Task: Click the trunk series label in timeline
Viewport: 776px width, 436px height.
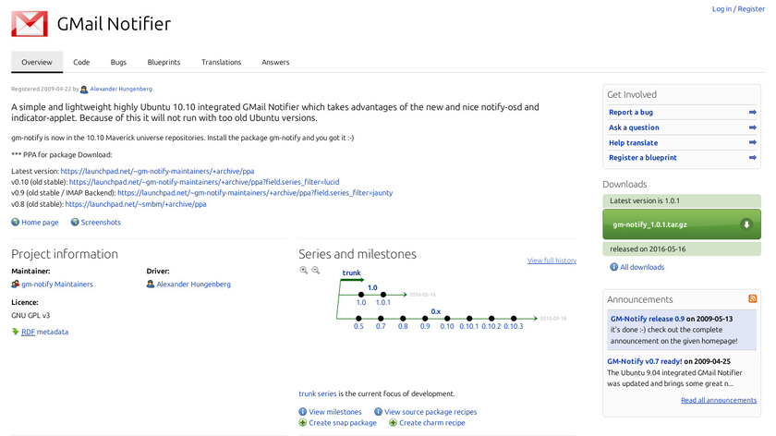Action: click(x=351, y=272)
